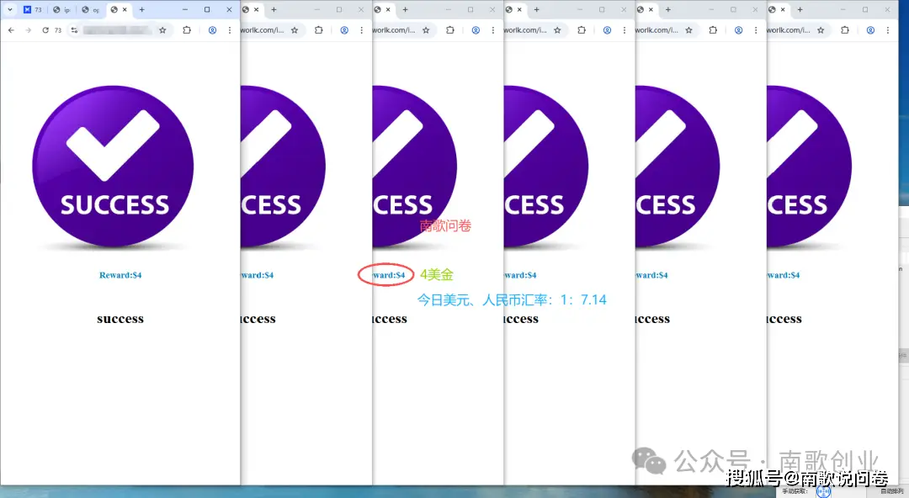The width and height of the screenshot is (909, 498).
Task: Click the blurred address bar in leftmost window
Action: point(116,30)
